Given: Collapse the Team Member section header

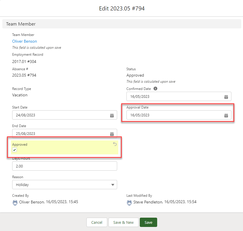Looking at the screenshot, I should (21, 24).
